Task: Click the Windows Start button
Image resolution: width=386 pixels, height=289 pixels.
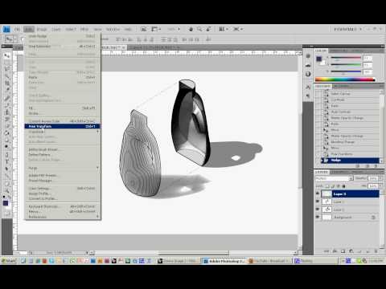Action: tap(9, 260)
